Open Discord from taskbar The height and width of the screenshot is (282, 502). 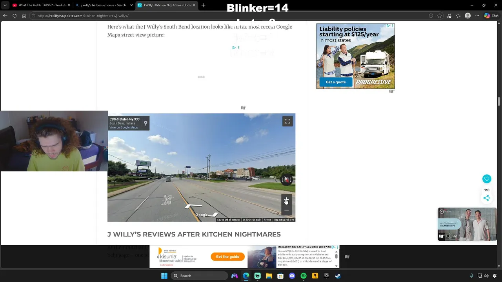tap(292, 276)
